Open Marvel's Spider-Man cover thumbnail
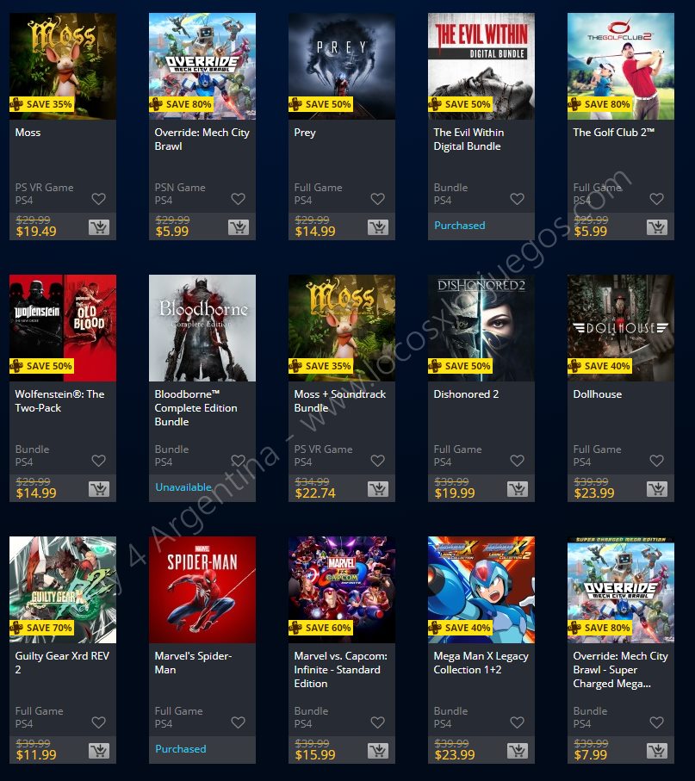This screenshot has width=695, height=781. pyautogui.click(x=202, y=590)
